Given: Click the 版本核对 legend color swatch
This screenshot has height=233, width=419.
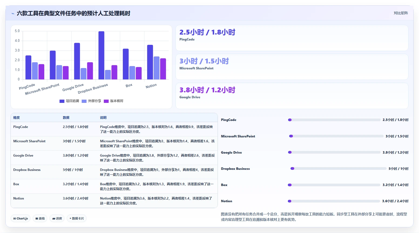Looking at the screenshot, I should point(106,101).
